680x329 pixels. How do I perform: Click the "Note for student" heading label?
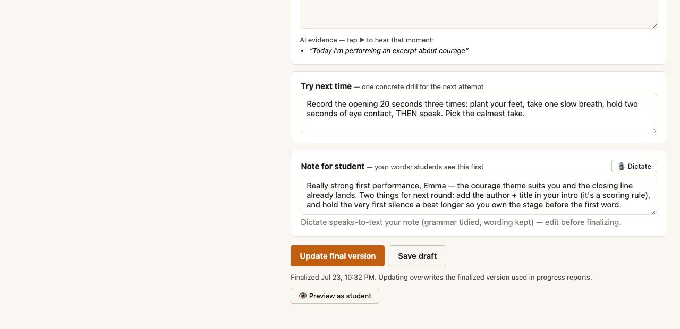333,166
